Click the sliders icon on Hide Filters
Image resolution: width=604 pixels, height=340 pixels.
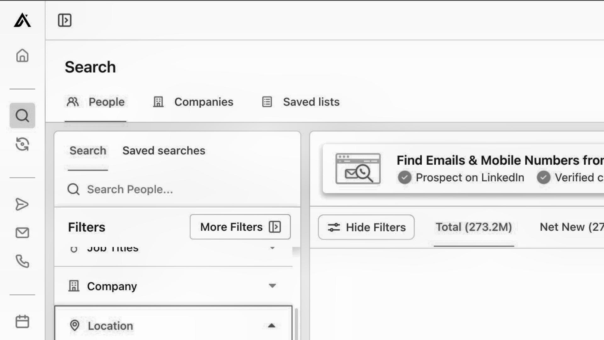pos(334,227)
